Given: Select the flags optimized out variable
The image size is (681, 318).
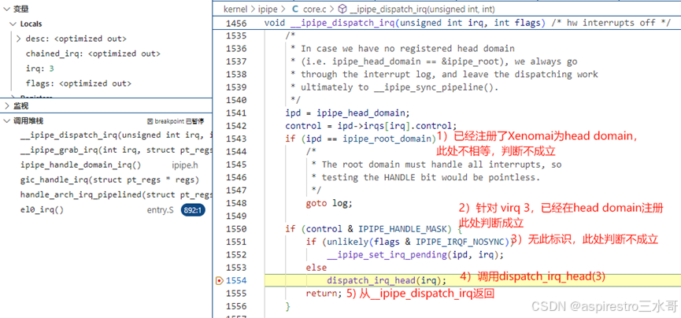Looking at the screenshot, I should (x=78, y=83).
